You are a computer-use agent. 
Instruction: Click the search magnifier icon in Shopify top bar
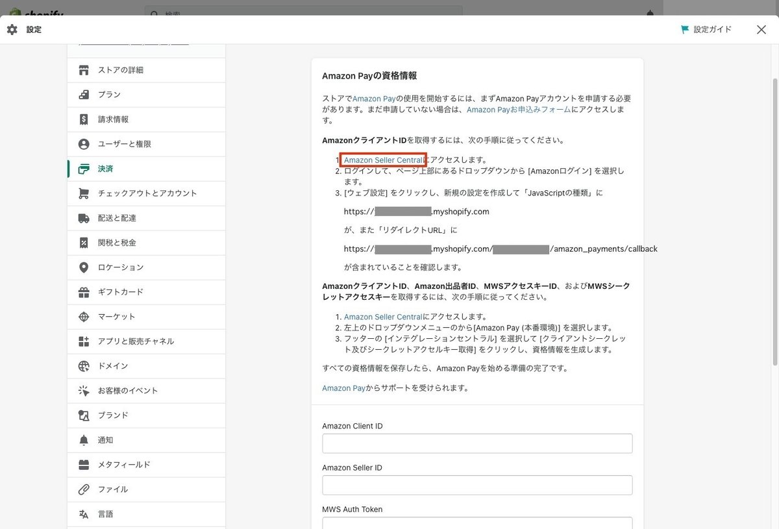(x=155, y=13)
